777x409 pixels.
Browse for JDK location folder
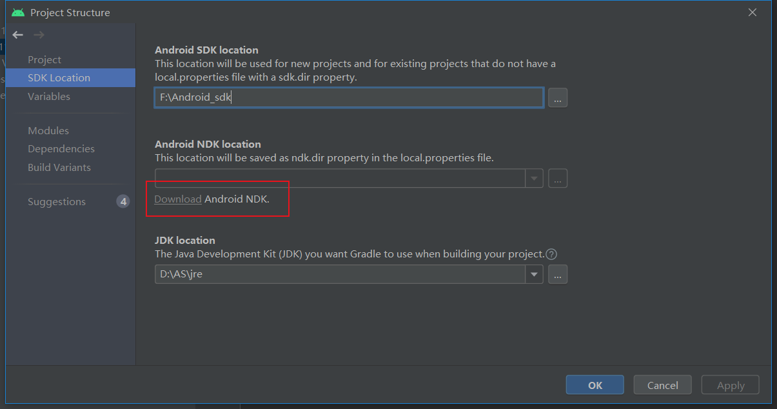[558, 274]
